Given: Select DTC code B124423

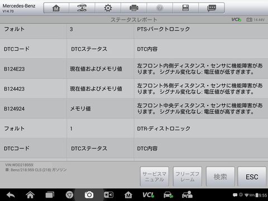Looking at the screenshot, I should 15,89.
